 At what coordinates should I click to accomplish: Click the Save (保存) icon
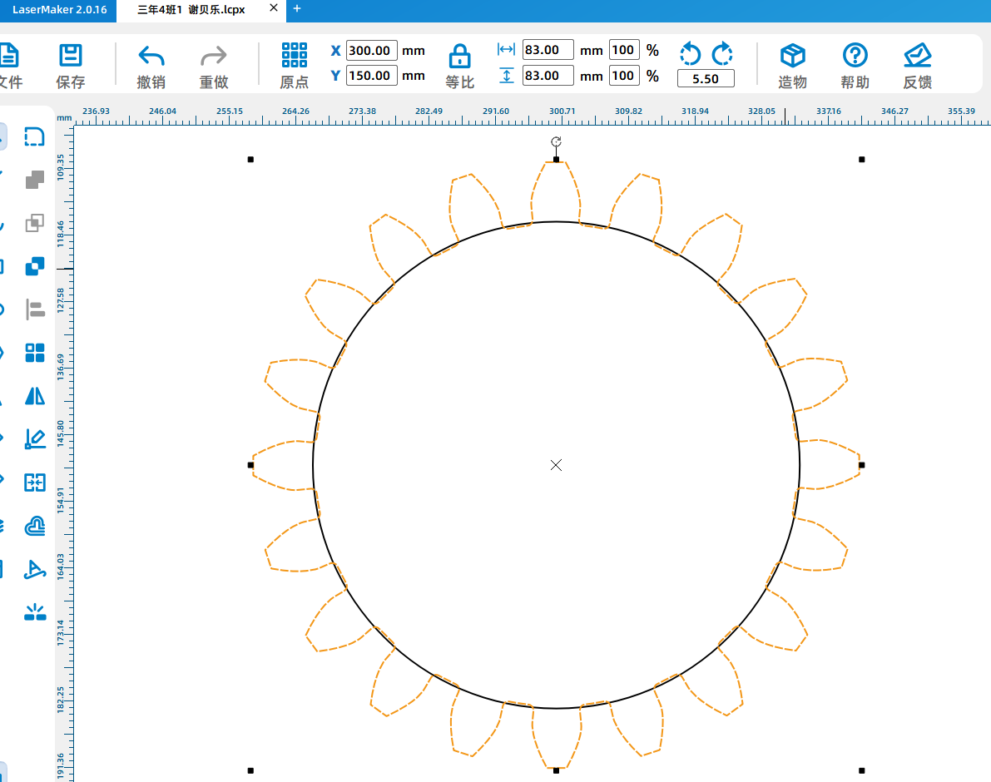click(71, 66)
